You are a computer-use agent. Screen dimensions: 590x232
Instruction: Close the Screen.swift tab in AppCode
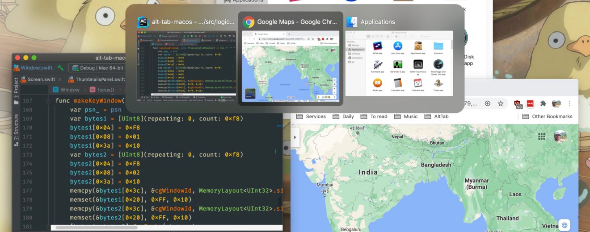60,79
